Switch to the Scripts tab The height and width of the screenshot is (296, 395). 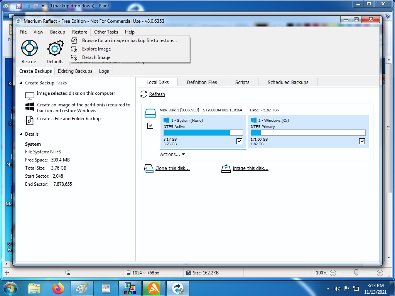pyautogui.click(x=242, y=82)
